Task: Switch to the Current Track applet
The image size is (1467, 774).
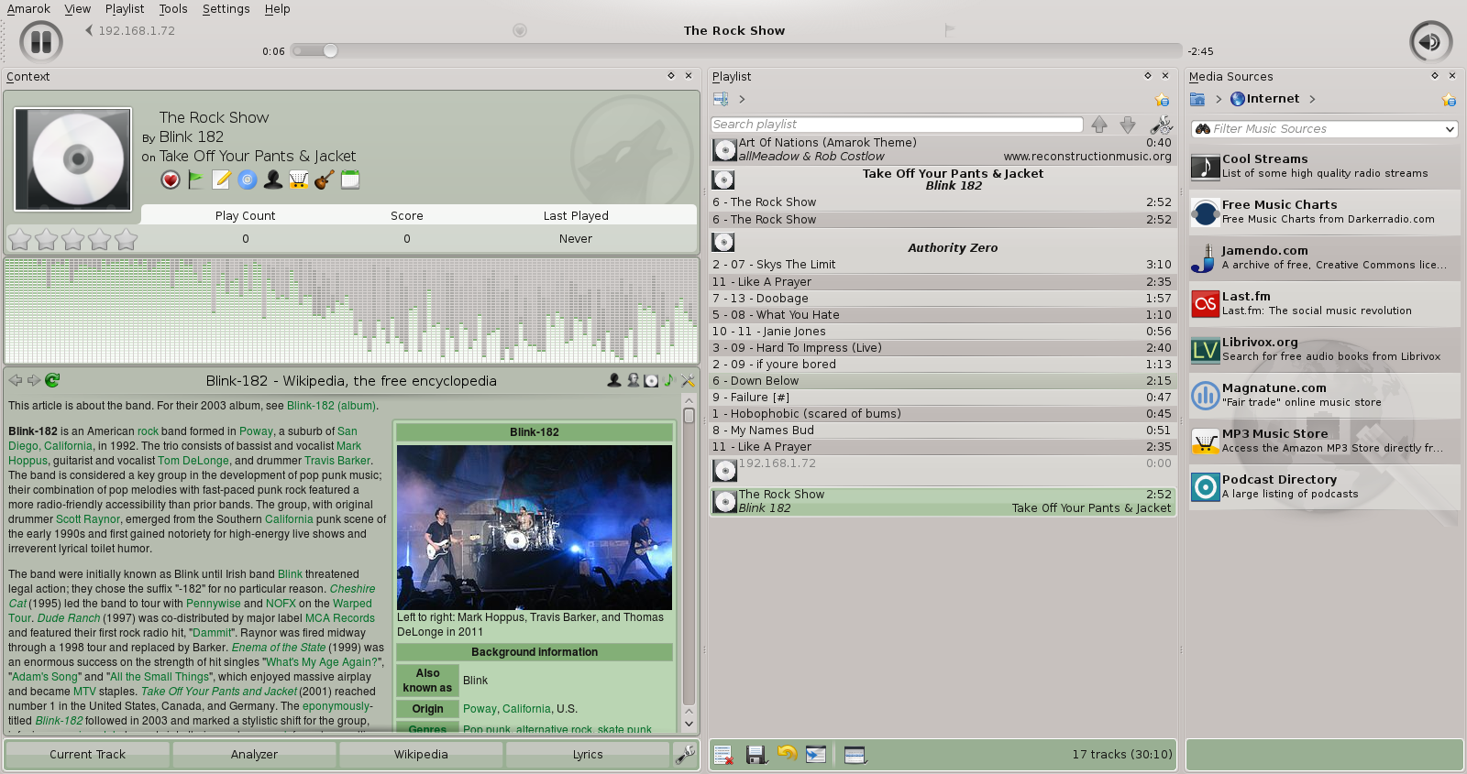Action: (88, 755)
